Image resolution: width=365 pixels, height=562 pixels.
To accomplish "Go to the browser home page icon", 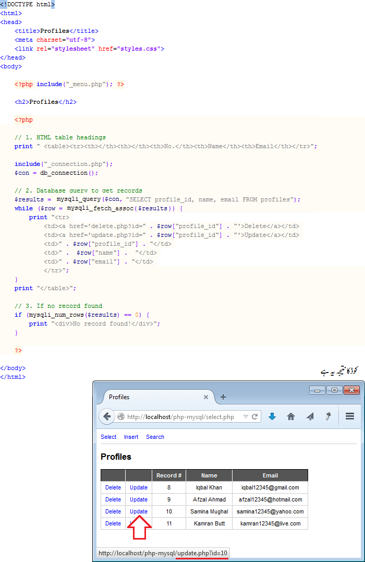I will coord(291,416).
